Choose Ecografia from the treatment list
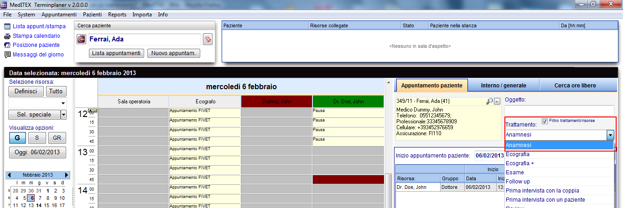623x208 pixels. tap(559, 154)
